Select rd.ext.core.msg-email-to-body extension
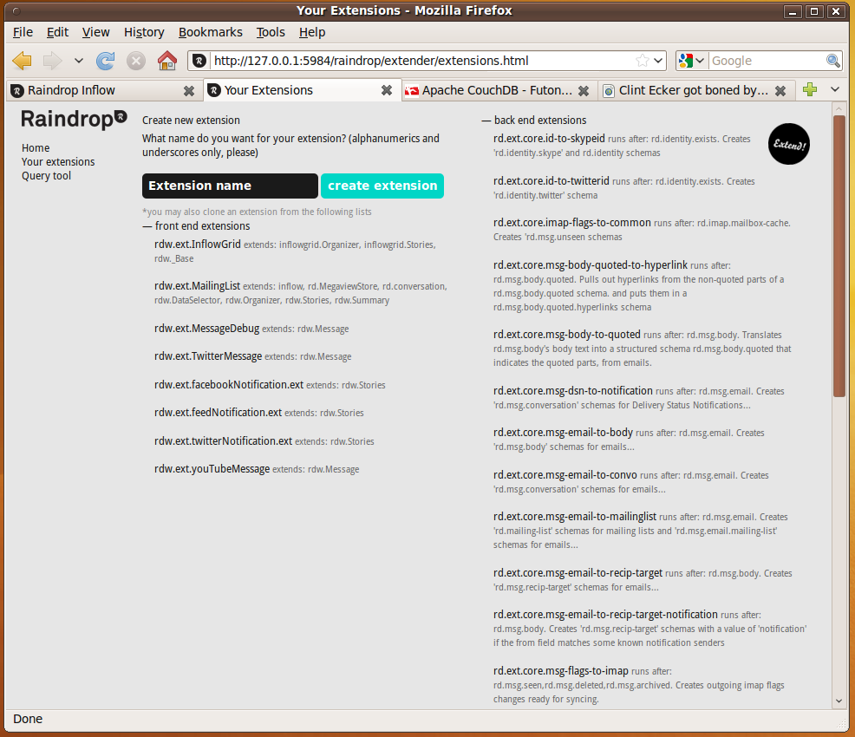Image resolution: width=855 pixels, height=737 pixels. [564, 433]
